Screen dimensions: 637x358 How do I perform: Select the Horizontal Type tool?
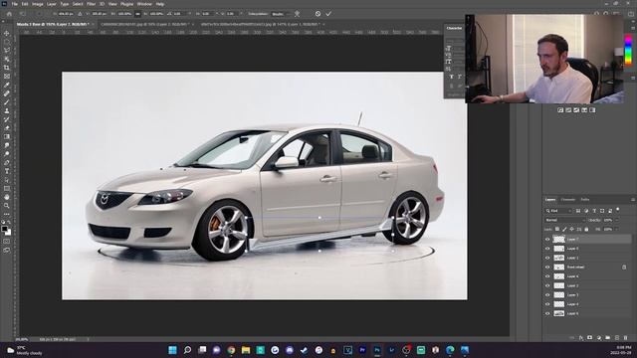[7, 171]
